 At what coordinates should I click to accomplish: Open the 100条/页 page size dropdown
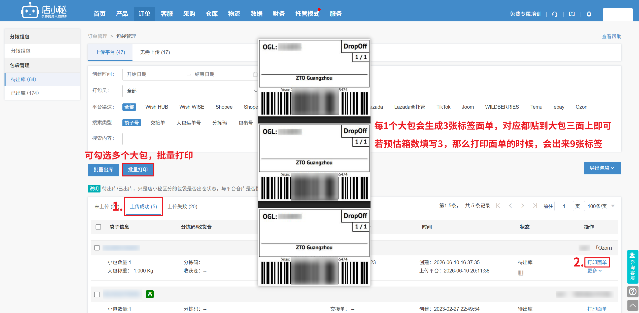[601, 206]
